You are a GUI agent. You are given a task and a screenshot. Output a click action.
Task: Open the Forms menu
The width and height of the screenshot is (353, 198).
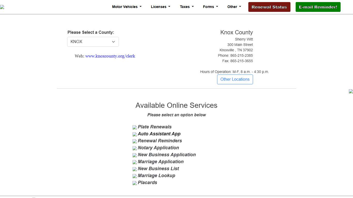210,7
